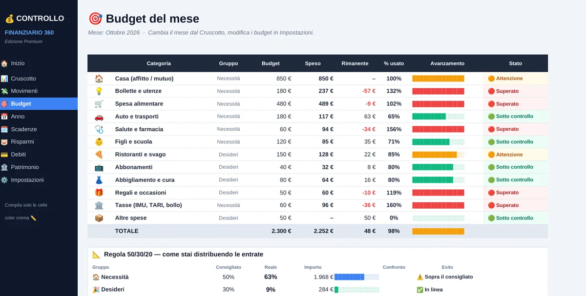Click the chart icon beside Cruscotto
The height and width of the screenshot is (296, 586).
coord(4,79)
